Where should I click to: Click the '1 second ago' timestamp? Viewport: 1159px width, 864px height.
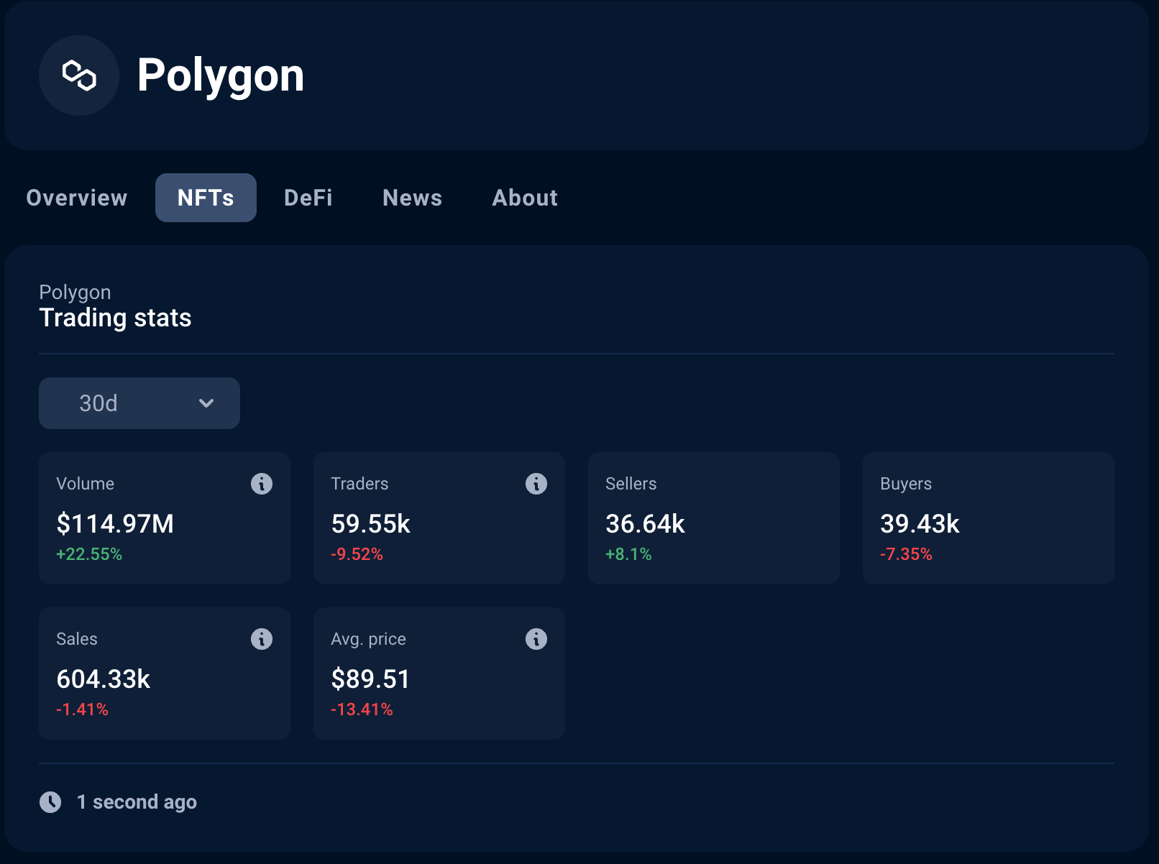137,802
